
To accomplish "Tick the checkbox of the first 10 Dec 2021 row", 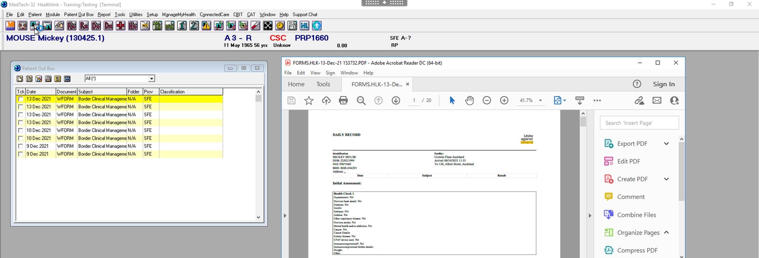I will pyautogui.click(x=21, y=131).
